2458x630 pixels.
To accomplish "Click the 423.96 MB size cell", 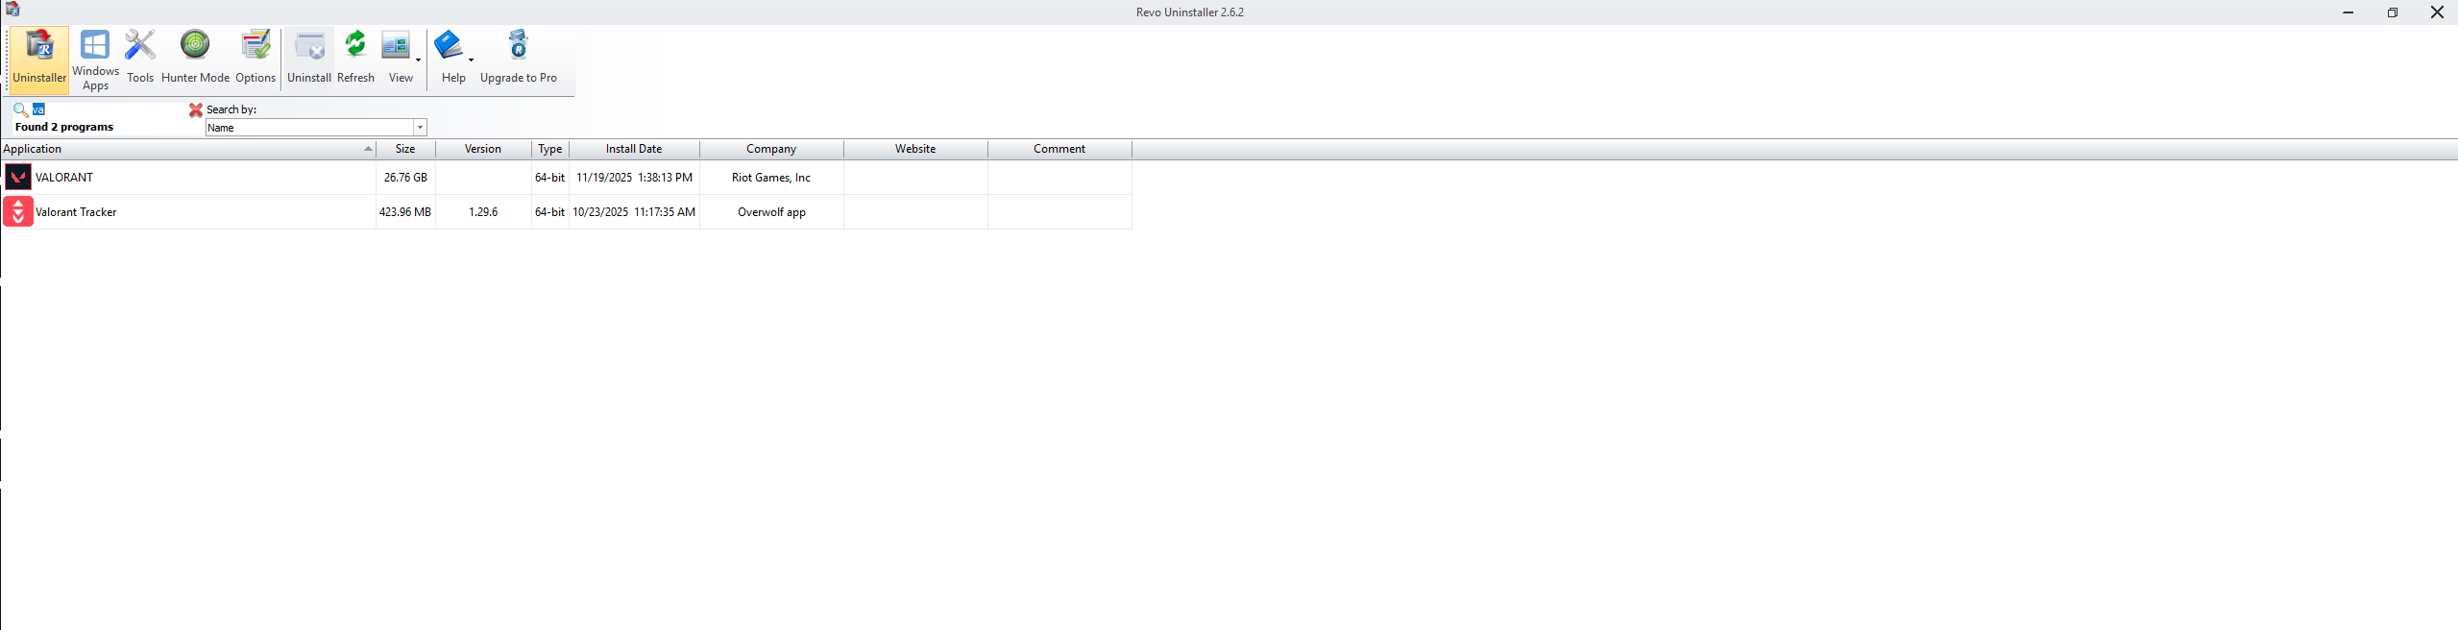I will click(x=405, y=212).
